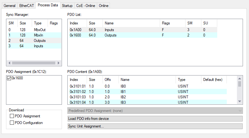Click PDO List SU column header
The width and height of the screenshot is (249, 138).
(209, 23)
